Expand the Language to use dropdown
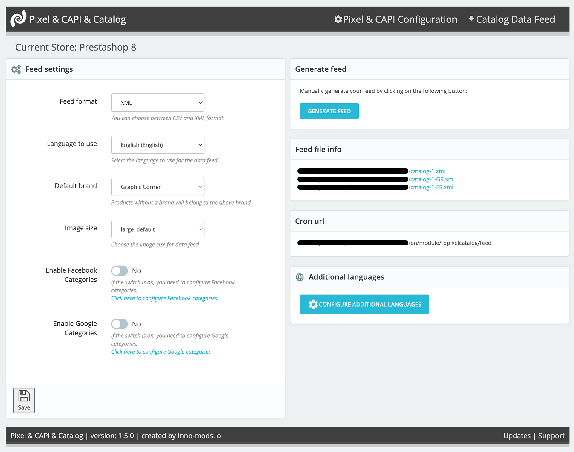This screenshot has height=452, width=574. tap(158, 145)
